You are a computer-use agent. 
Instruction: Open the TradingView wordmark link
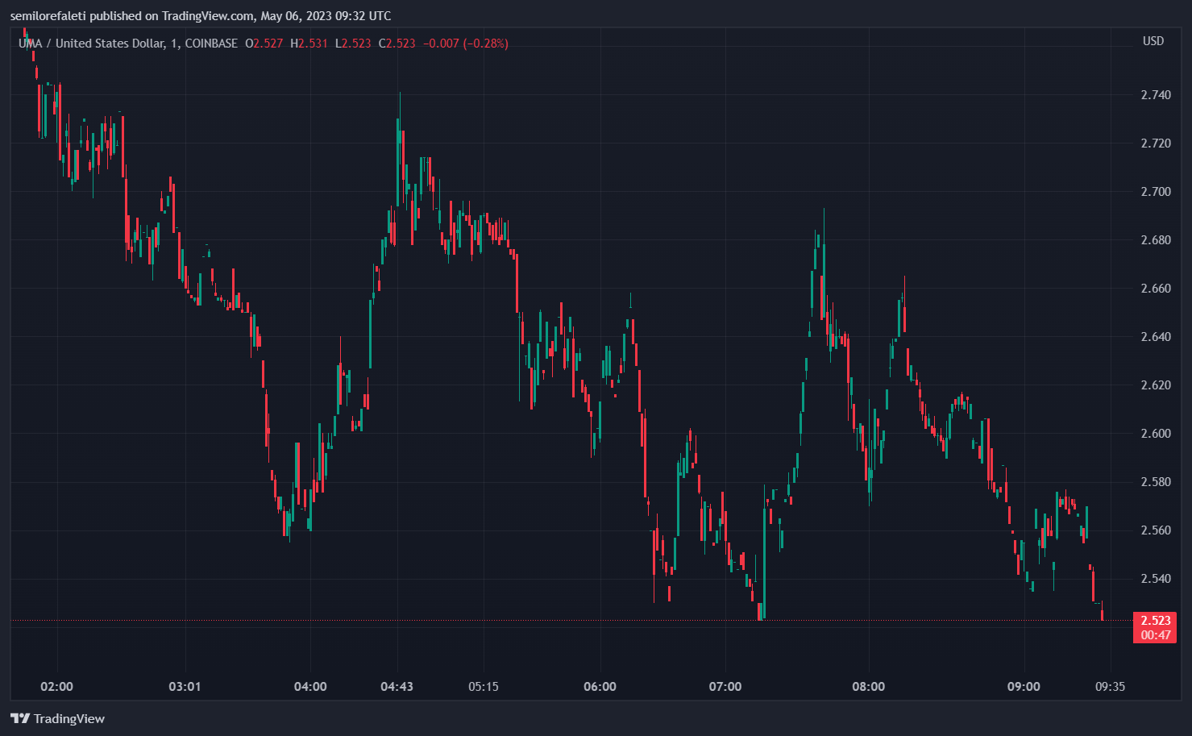[x=69, y=718]
